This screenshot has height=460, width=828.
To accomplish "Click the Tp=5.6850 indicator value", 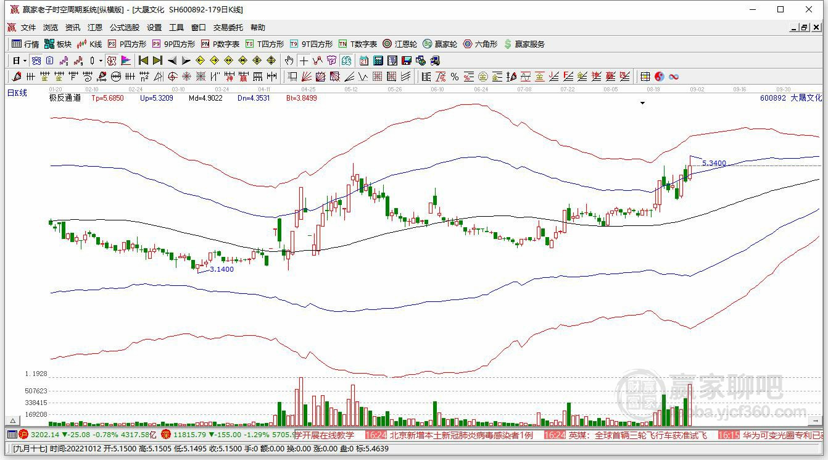I will (x=107, y=98).
